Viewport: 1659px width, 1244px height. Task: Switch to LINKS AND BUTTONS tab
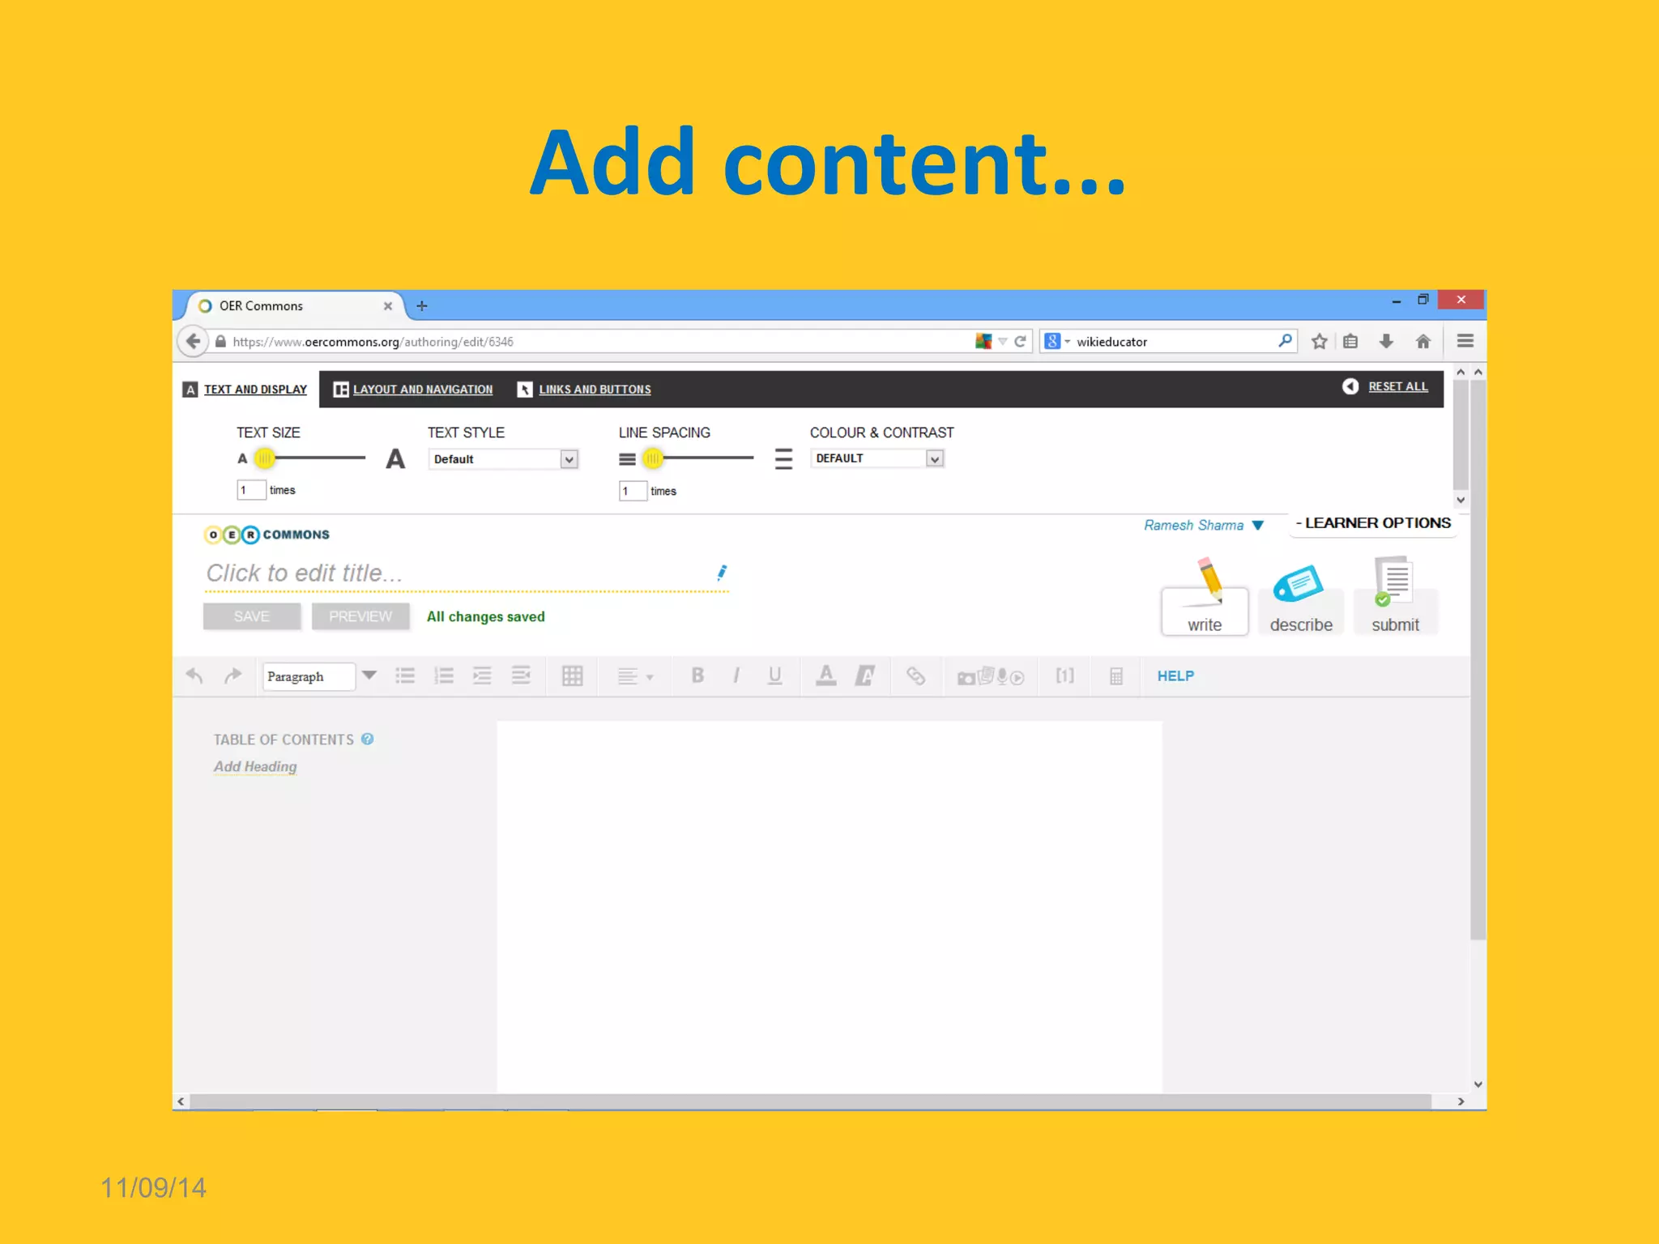[x=584, y=390]
